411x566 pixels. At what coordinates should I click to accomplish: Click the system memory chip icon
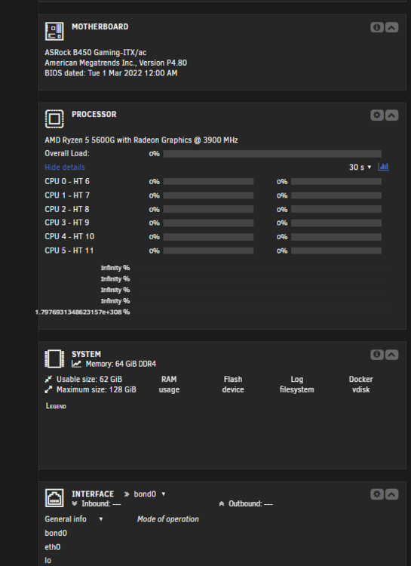[54, 358]
